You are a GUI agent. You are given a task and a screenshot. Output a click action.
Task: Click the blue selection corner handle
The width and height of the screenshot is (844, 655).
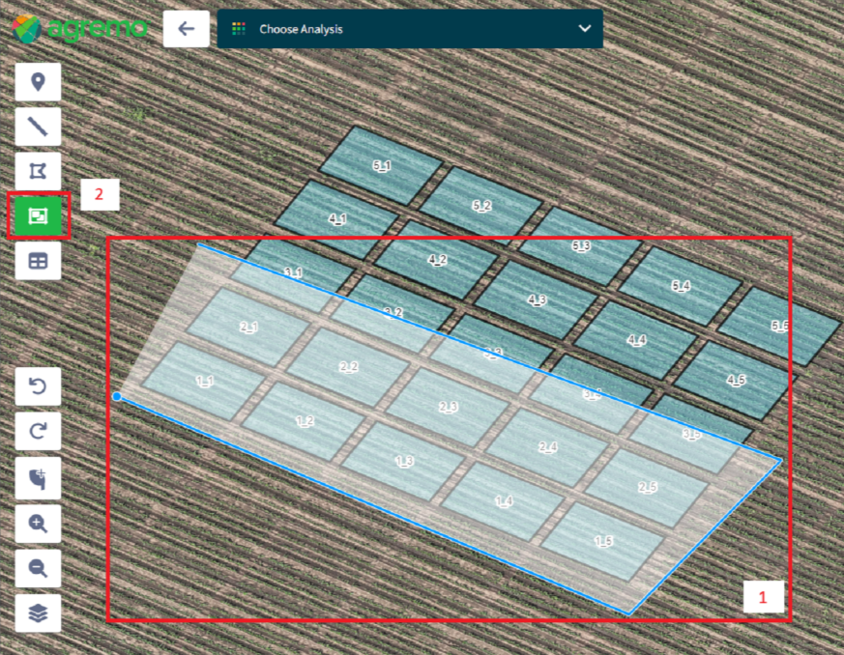(x=117, y=396)
